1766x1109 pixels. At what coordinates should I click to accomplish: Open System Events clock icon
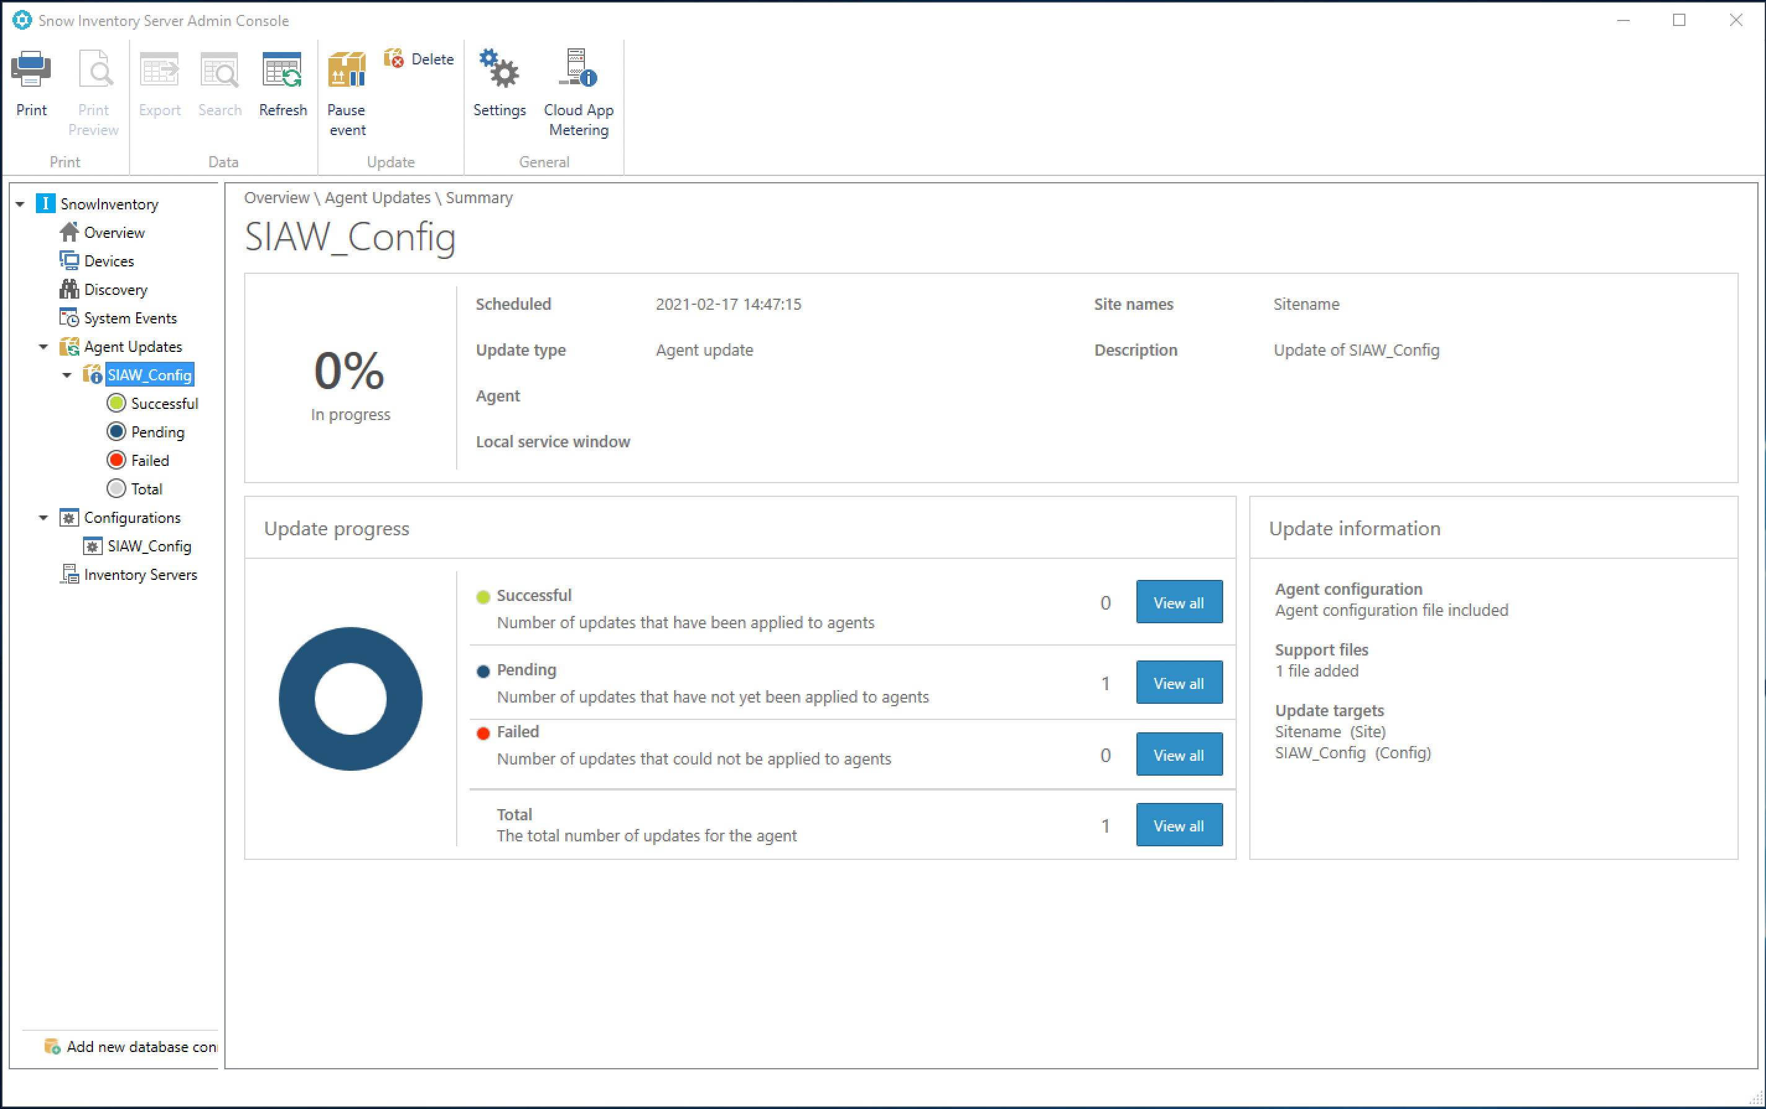click(x=69, y=318)
